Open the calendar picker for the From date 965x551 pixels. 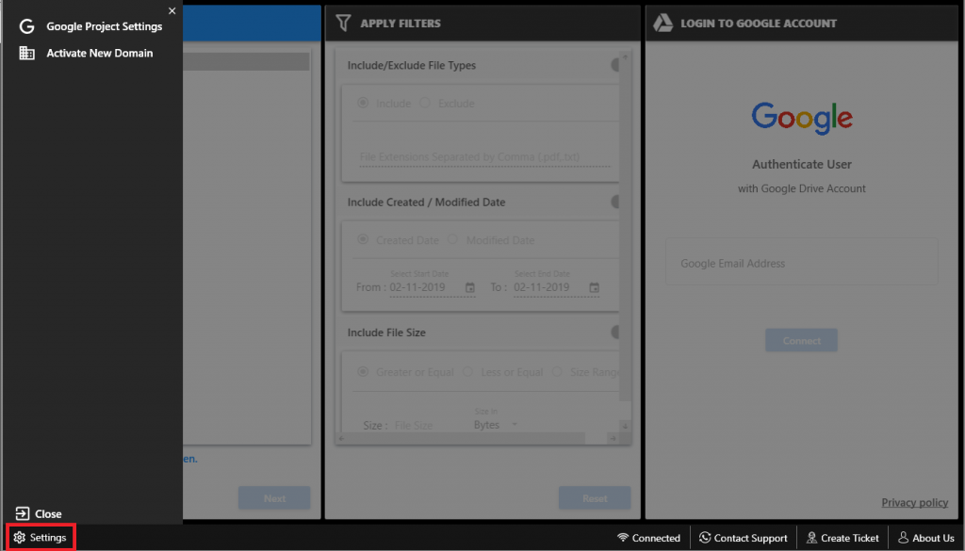click(470, 288)
